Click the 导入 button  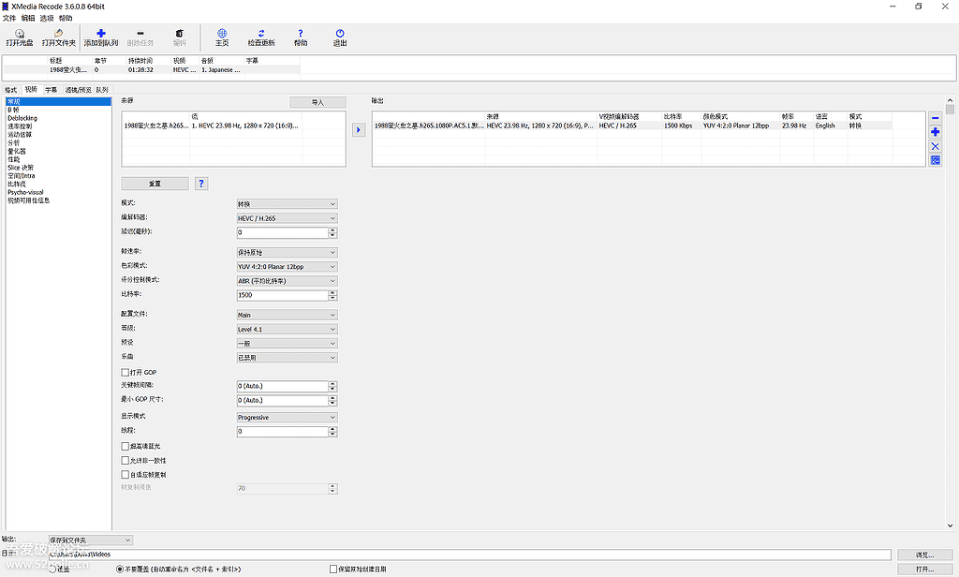click(x=318, y=102)
